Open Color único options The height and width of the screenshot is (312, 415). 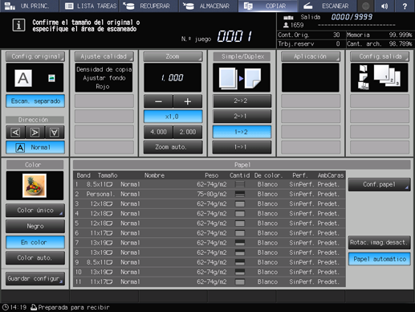(35, 210)
